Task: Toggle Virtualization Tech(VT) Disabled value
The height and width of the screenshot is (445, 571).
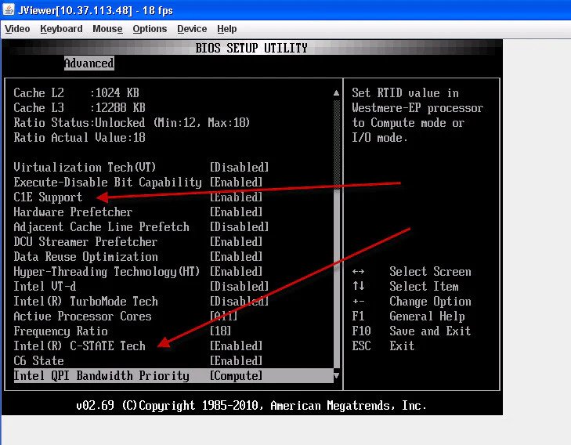Action: (239, 168)
